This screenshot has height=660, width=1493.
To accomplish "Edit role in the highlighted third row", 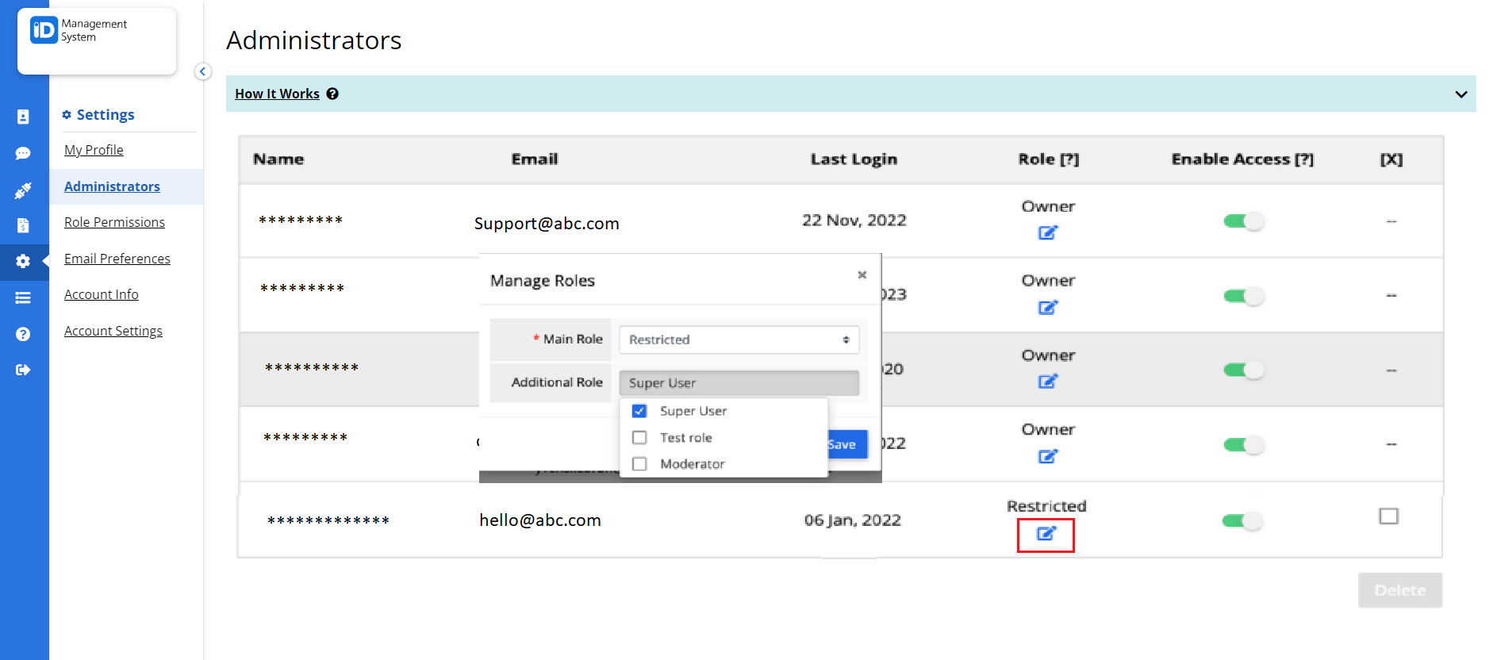I will pos(1048,382).
